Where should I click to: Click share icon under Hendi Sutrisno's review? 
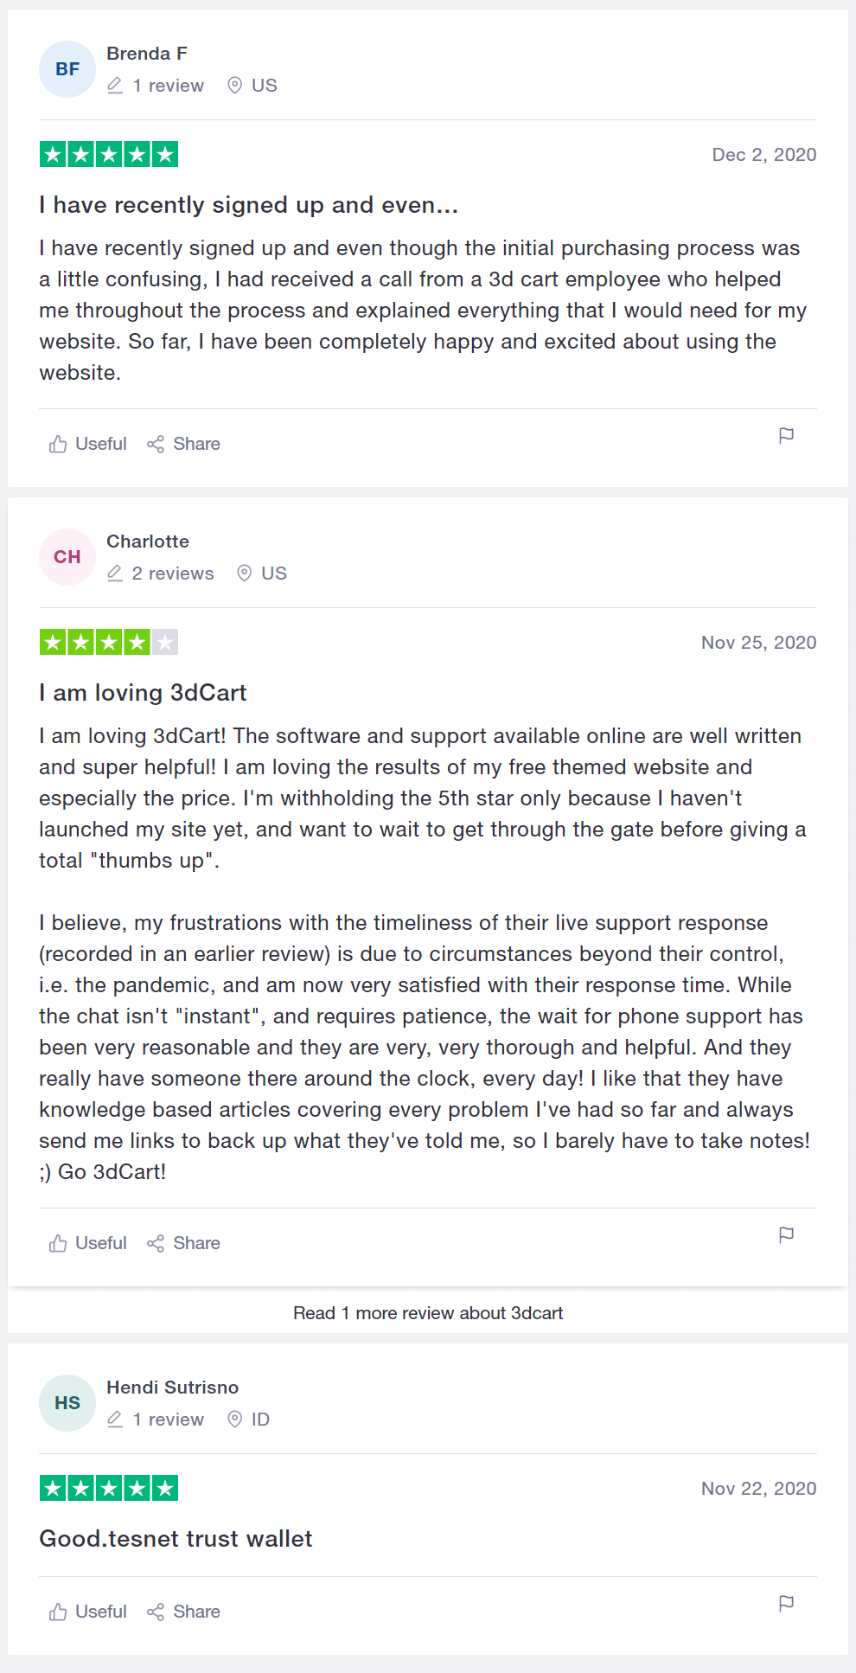click(x=156, y=1612)
